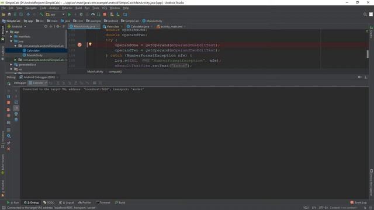Collapse the java folder node
374x210 pixels.
(11, 41)
